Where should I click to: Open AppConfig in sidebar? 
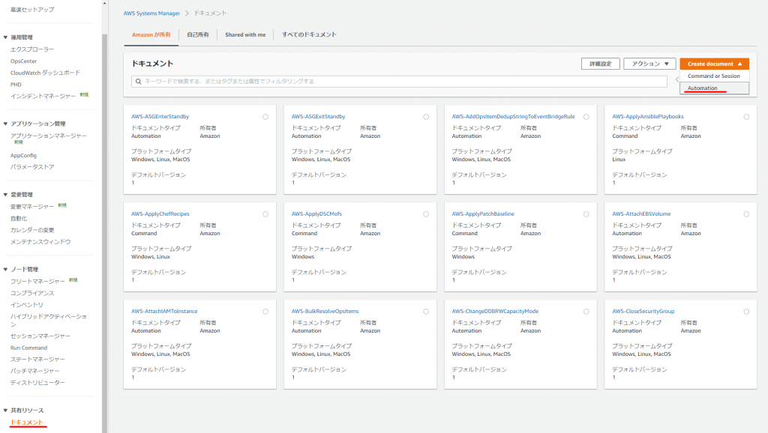coord(23,156)
